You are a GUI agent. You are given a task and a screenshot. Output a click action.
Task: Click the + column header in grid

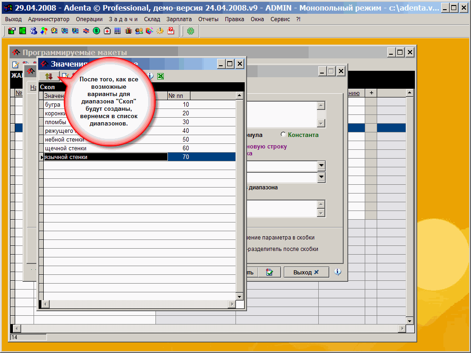371,93
